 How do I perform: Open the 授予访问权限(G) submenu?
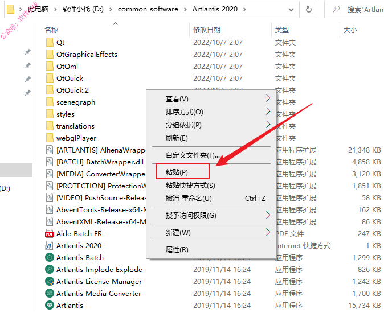pyautogui.click(x=211, y=216)
